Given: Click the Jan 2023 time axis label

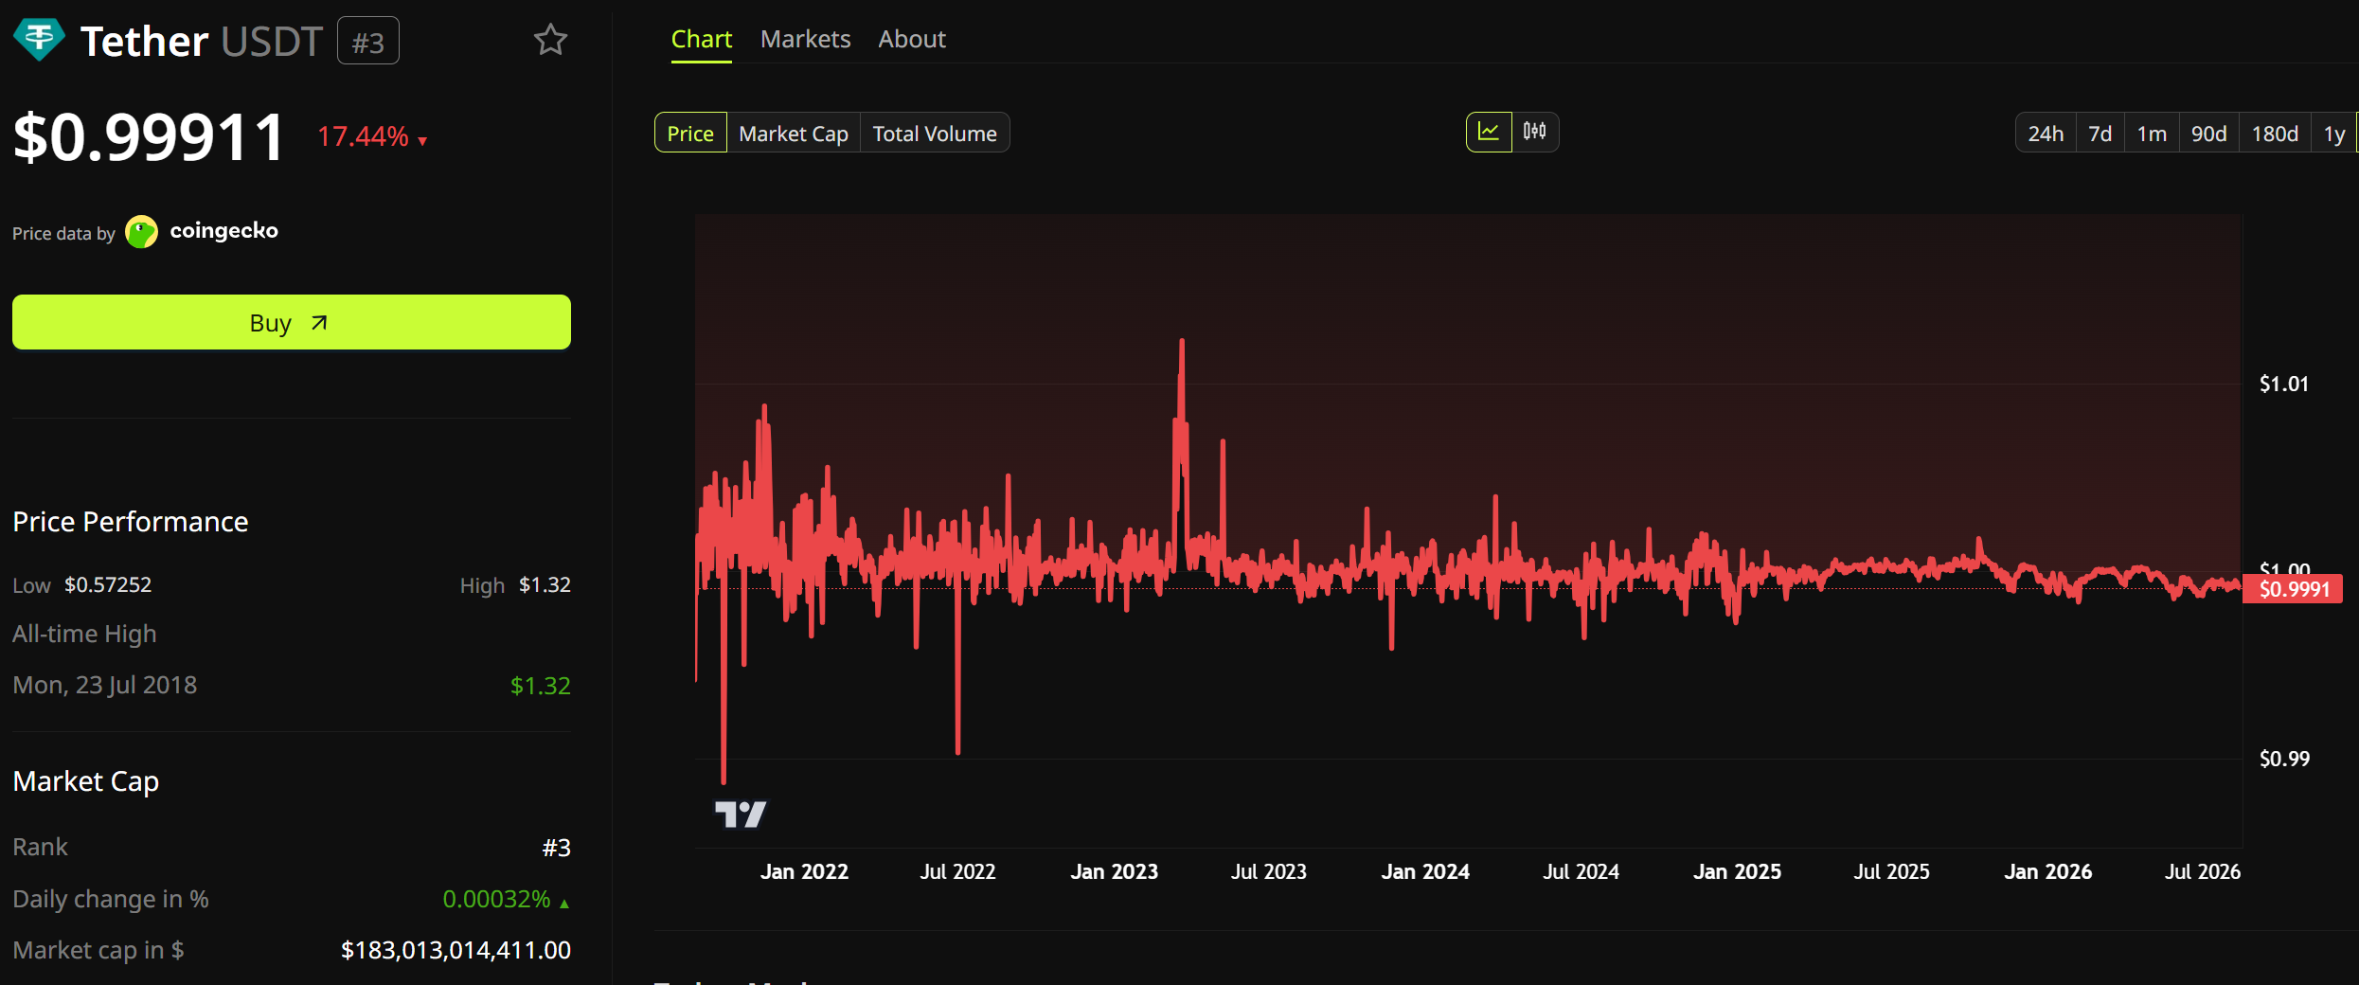Looking at the screenshot, I should click(1115, 871).
